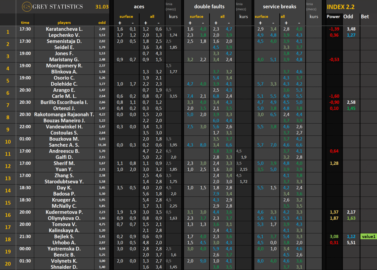Select row number 20
377x270 pixels.
[x=8, y=264]
